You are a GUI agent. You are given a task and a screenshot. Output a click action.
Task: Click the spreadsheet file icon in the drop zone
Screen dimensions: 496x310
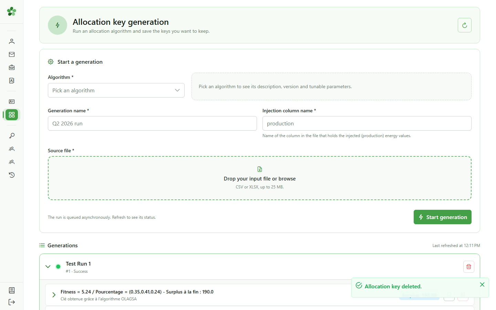point(260,169)
